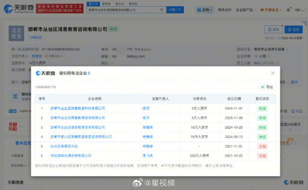The height and width of the screenshot is (190, 308).
Task: Click the 天眼查 logo in dialog header
Action: [x=45, y=73]
